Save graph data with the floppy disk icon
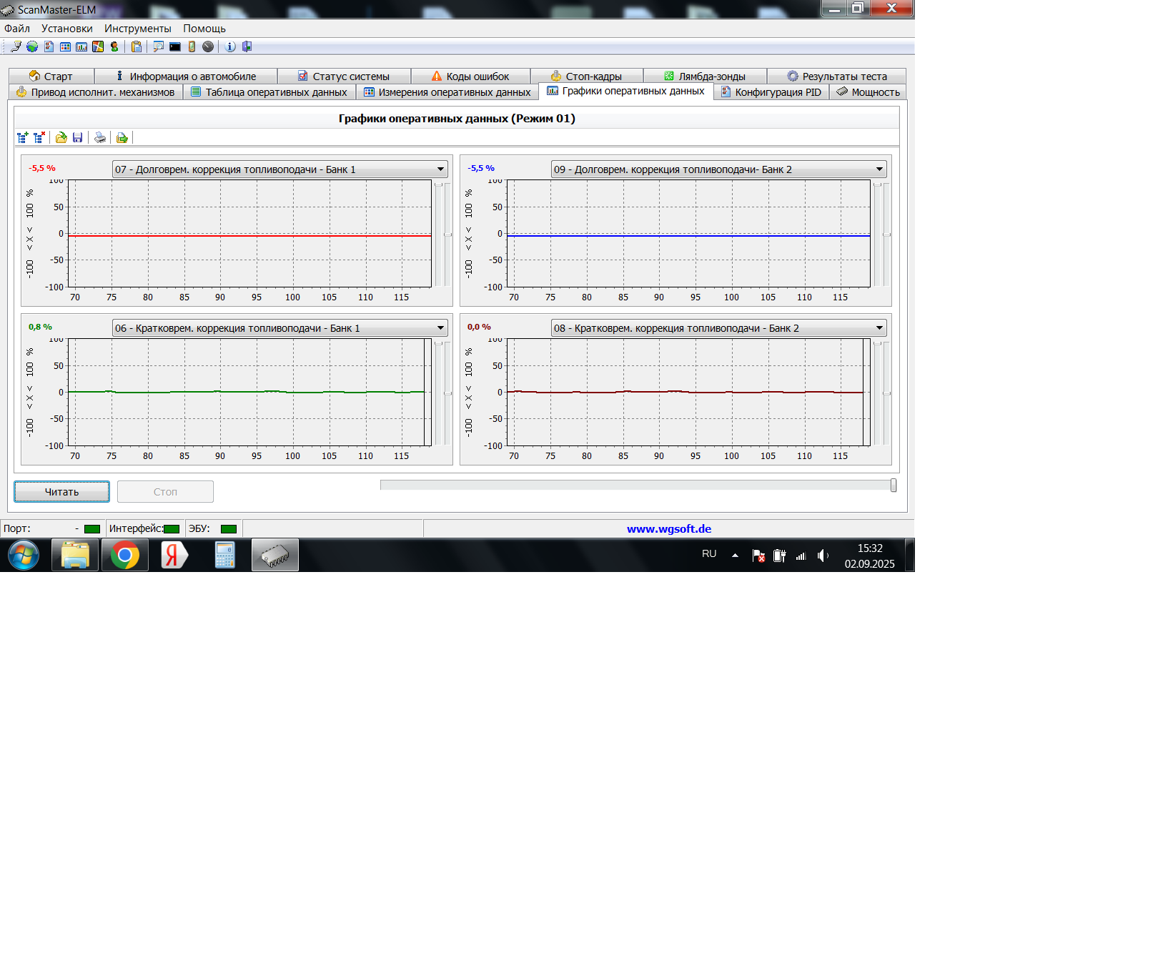 pyautogui.click(x=78, y=137)
